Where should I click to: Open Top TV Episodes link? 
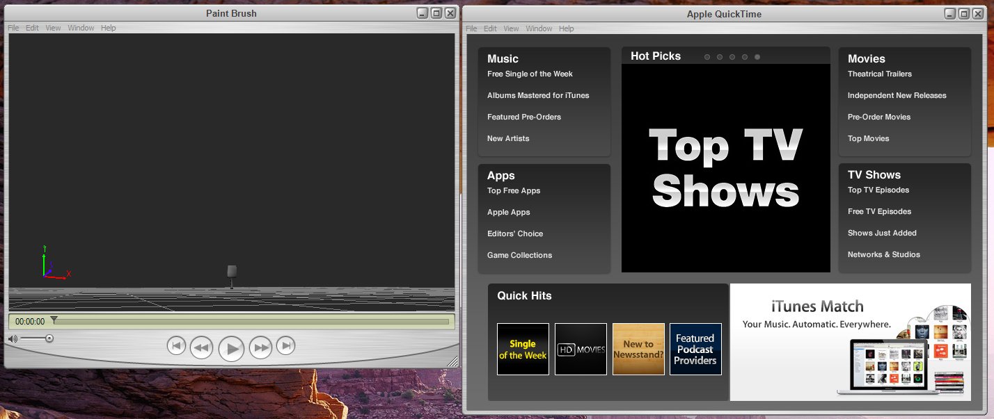[x=878, y=190]
